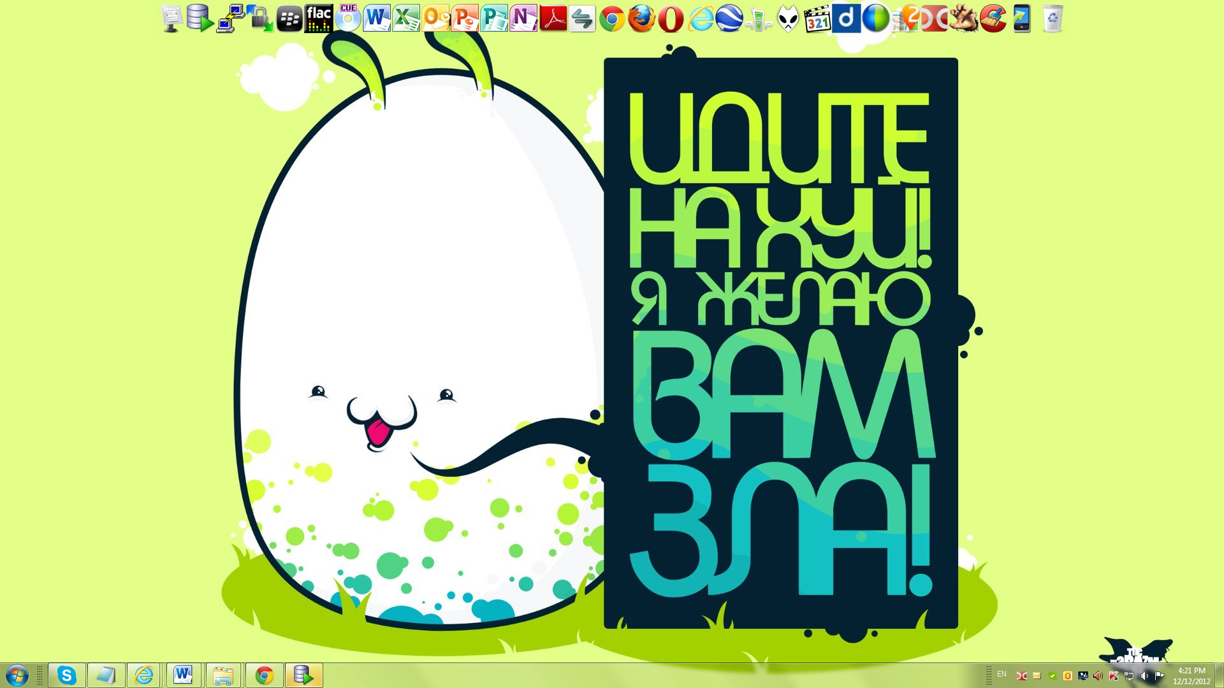Click the EN language indicator

pos(1002,674)
